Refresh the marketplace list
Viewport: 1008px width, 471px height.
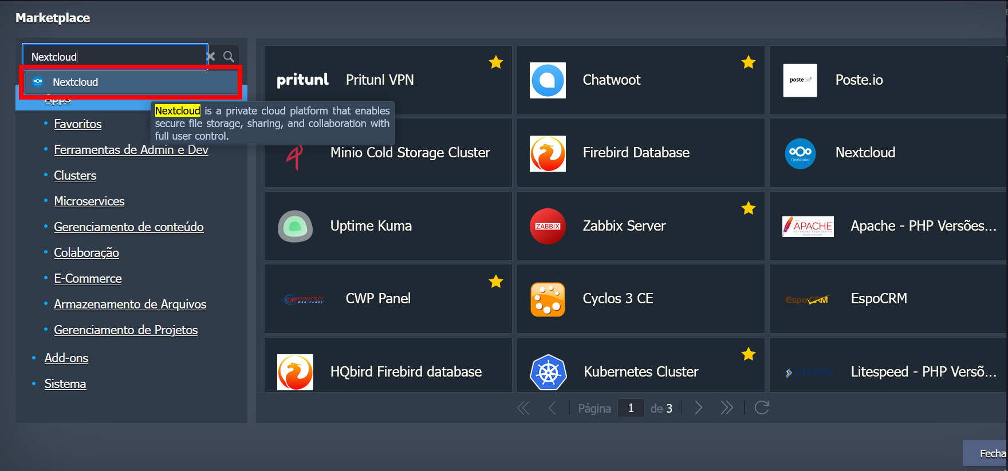[762, 407]
